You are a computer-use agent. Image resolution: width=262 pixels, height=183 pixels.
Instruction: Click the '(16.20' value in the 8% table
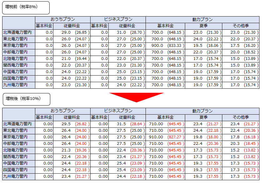click(250, 46)
